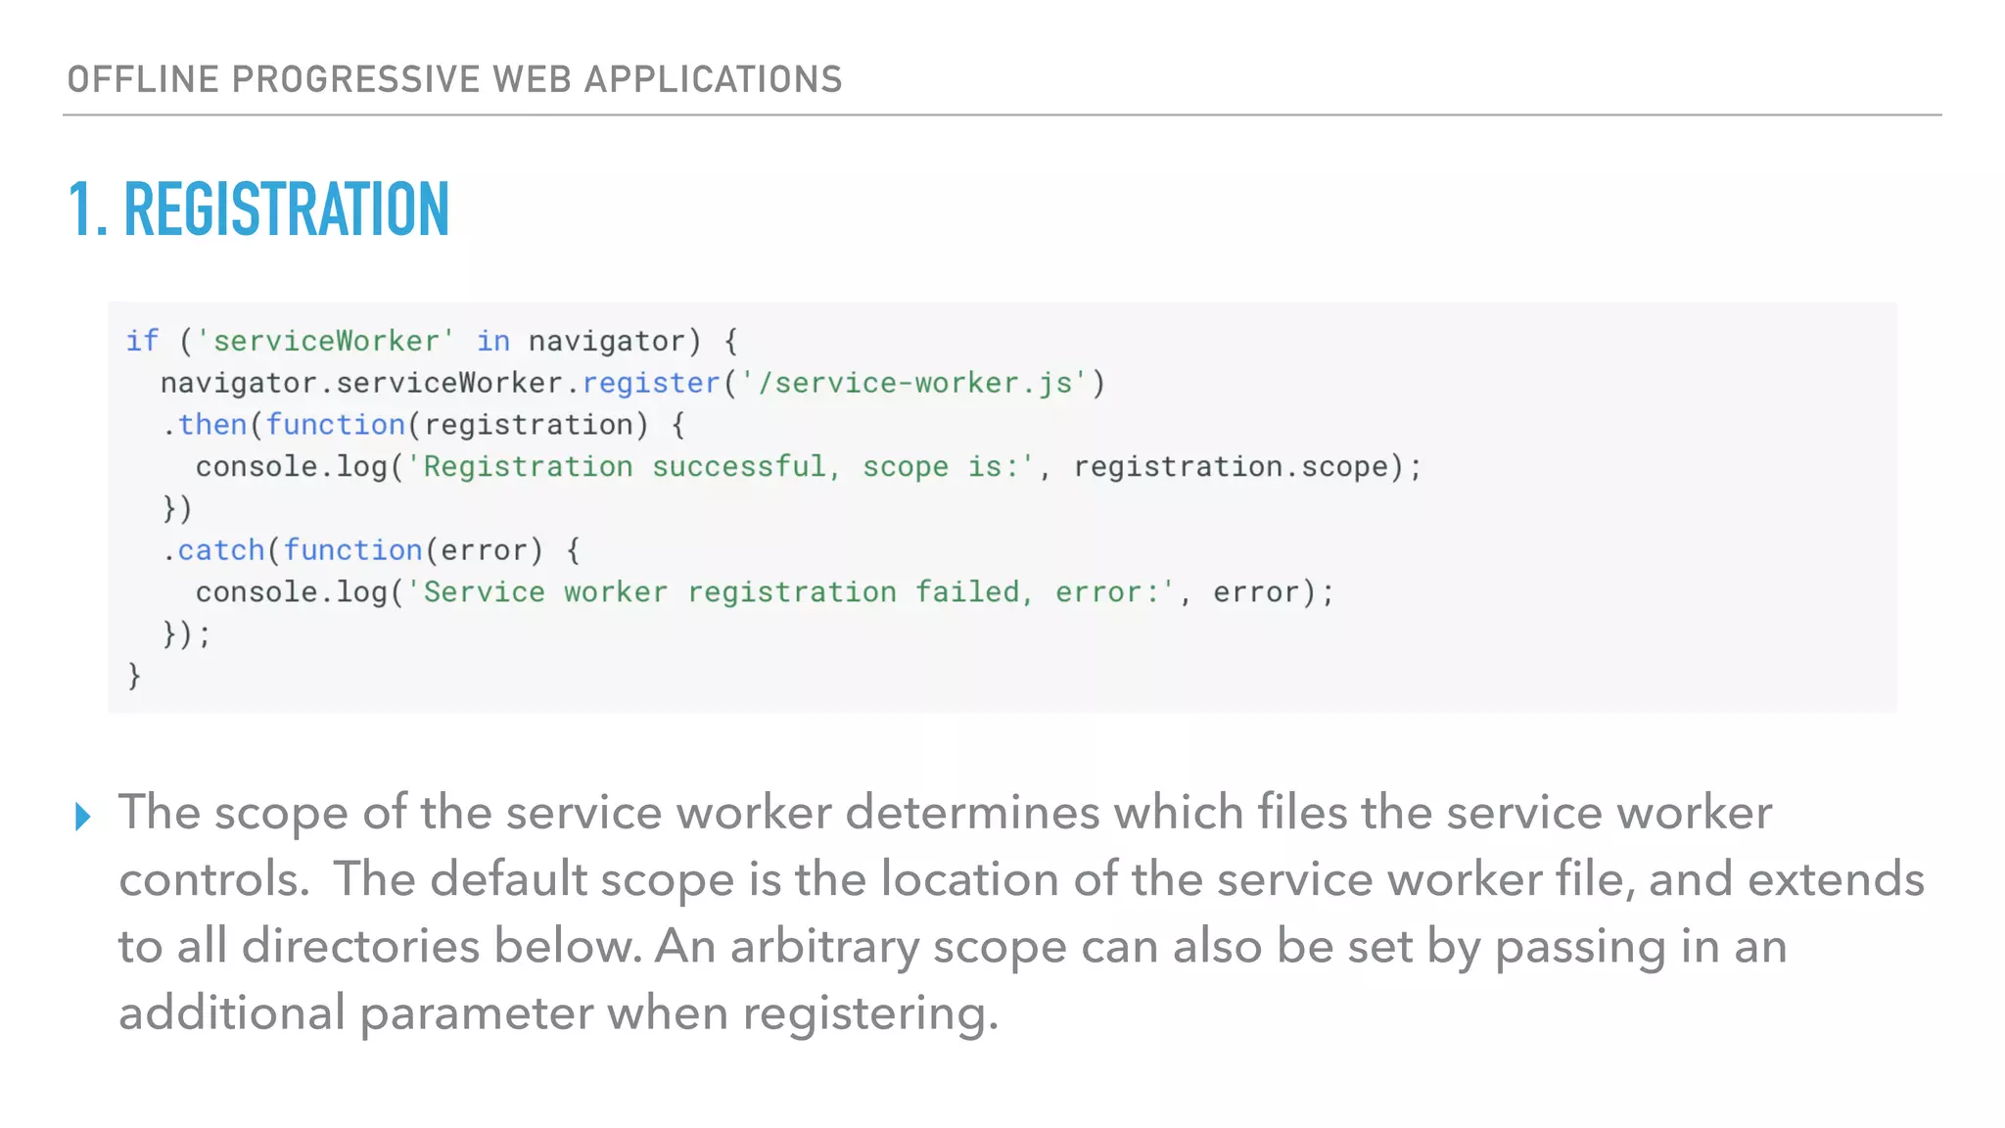The height and width of the screenshot is (1128, 2005).
Task: Click the word 'function' after catch
Action: tap(352, 550)
